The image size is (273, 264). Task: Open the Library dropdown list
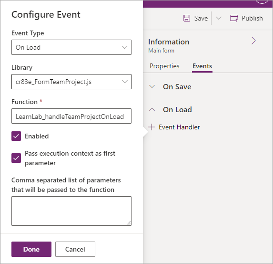tap(71, 82)
